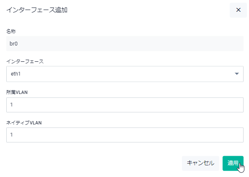Viewport: 249px width, 177px height.
Task: Click the value 1 in ネイティブVLAN box
Action: pos(11,135)
